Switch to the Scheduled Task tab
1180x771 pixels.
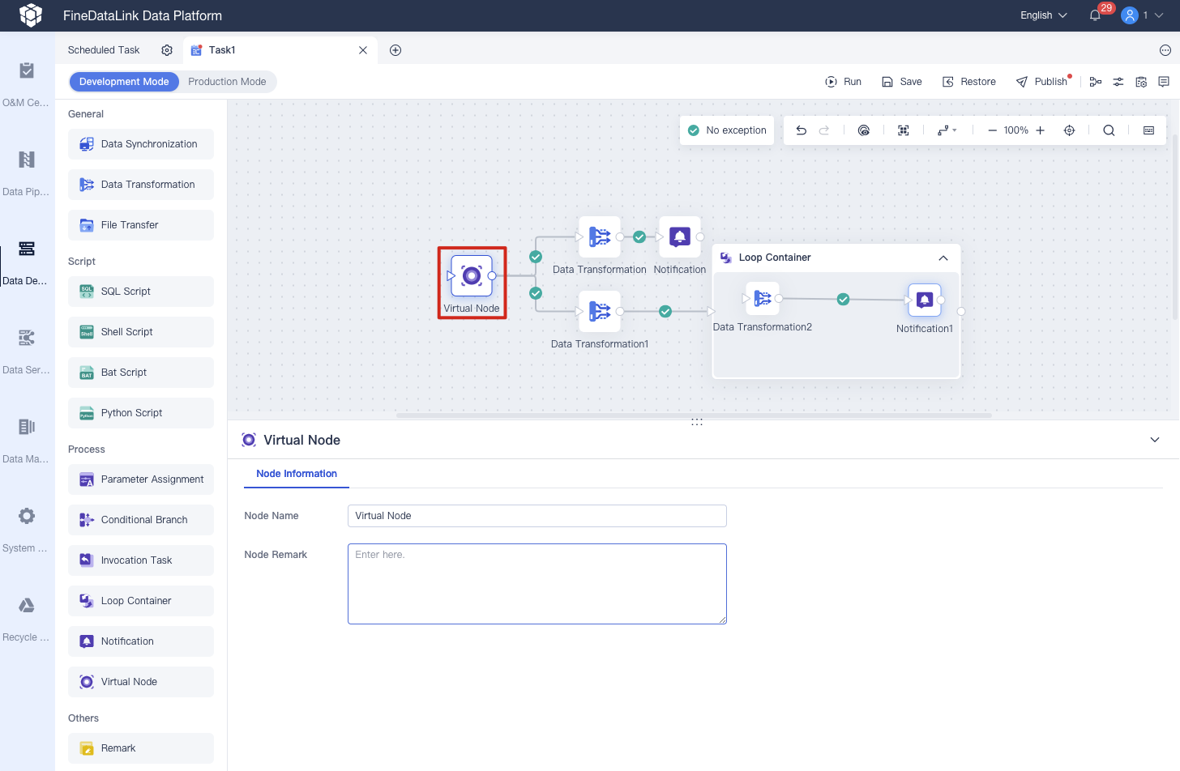pos(103,49)
